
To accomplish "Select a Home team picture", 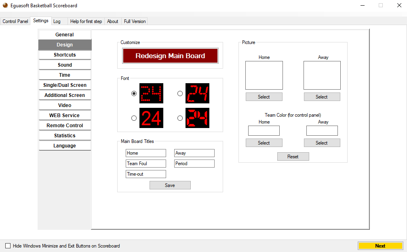I will (264, 97).
